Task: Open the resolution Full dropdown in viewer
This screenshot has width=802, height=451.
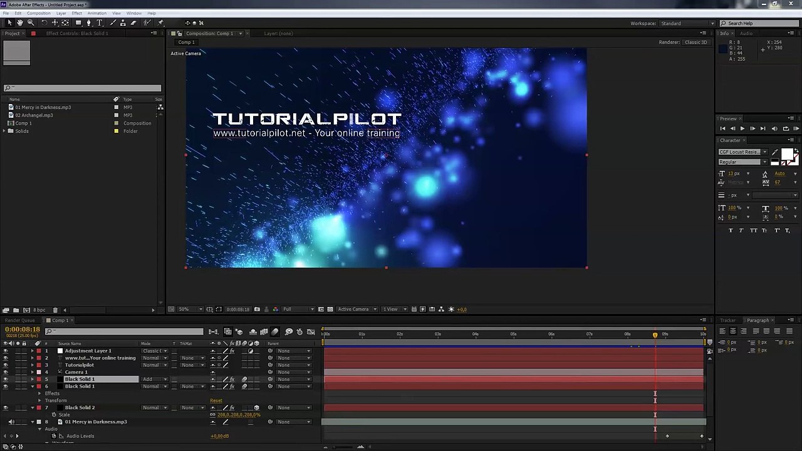Action: coord(297,309)
